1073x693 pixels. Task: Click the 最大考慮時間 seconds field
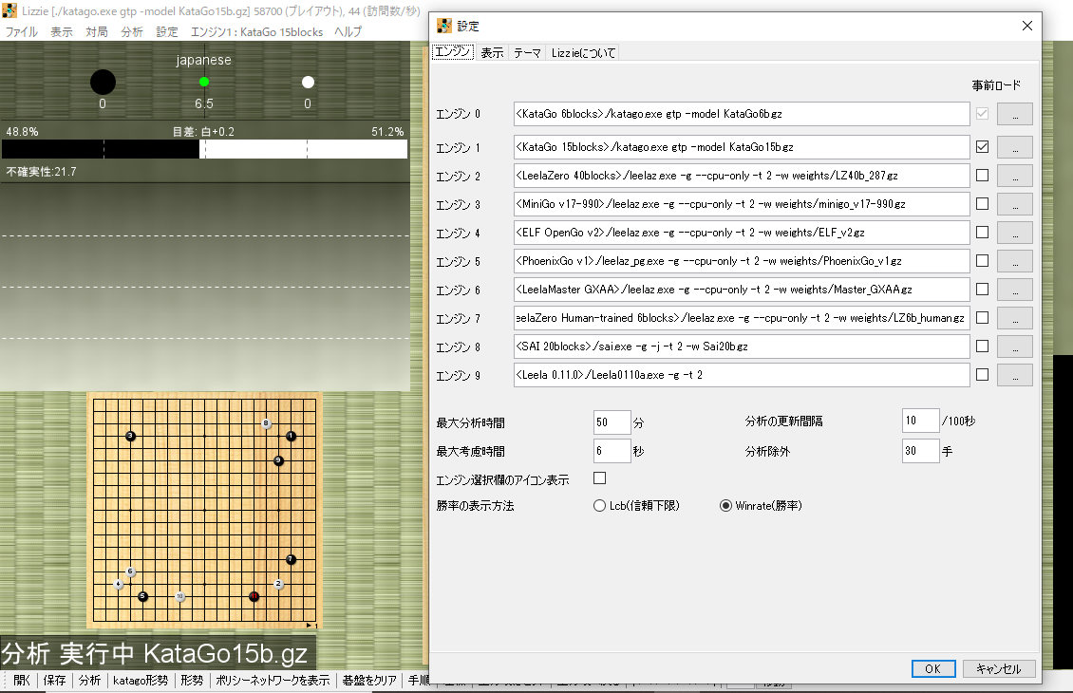pos(612,451)
